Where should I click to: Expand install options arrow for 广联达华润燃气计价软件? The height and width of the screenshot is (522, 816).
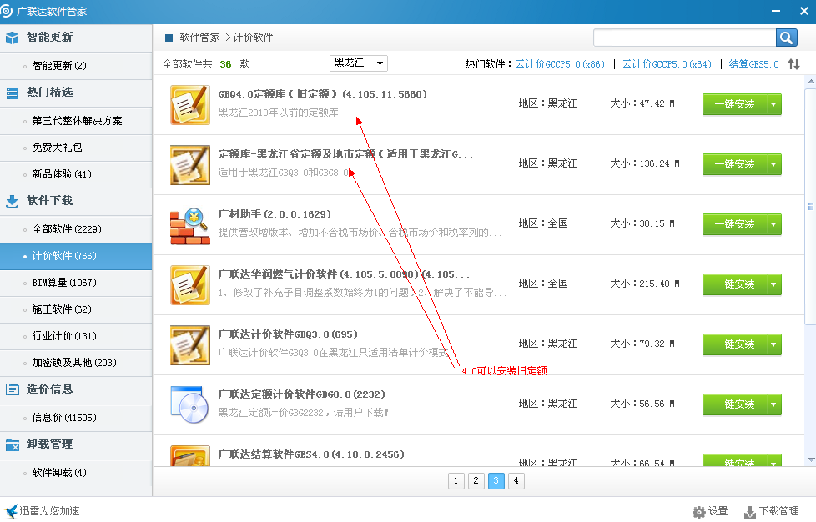click(773, 284)
